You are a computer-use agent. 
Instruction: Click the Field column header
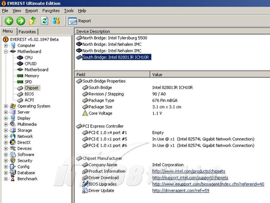(x=112, y=75)
